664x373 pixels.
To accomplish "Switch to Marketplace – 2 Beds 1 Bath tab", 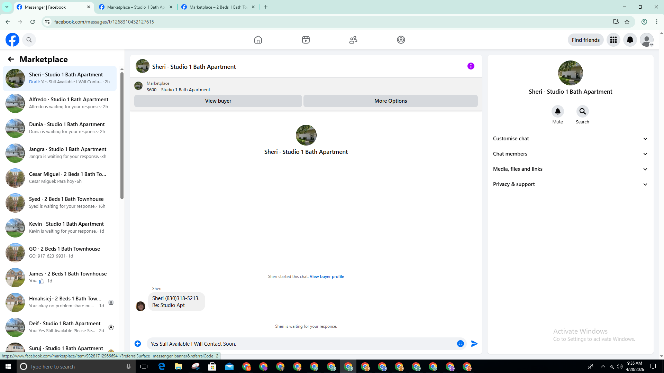I will [218, 7].
